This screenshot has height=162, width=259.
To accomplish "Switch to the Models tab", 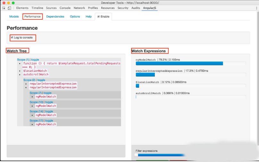I will pyautogui.click(x=14, y=17).
